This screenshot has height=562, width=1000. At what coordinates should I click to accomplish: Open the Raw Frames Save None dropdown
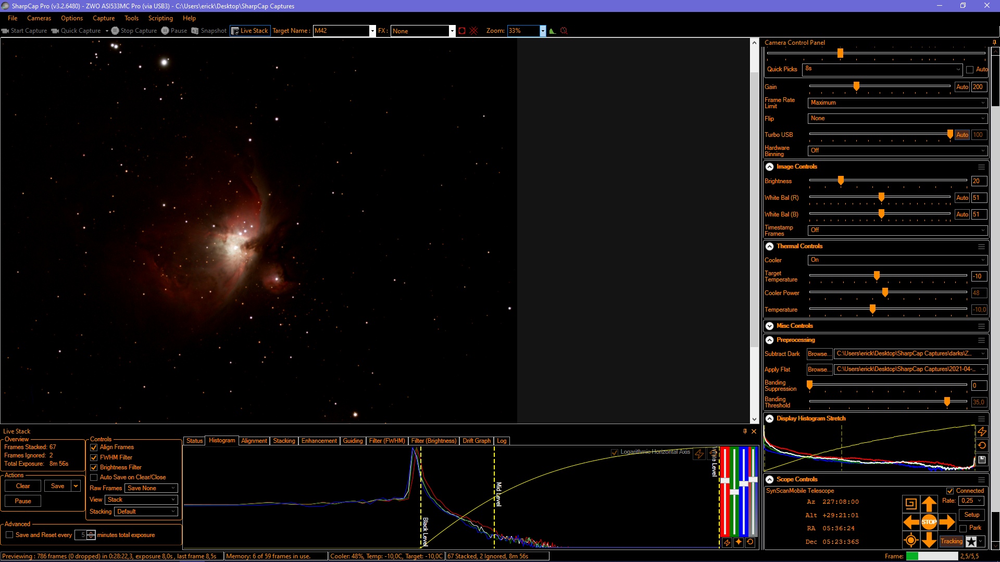(152, 488)
